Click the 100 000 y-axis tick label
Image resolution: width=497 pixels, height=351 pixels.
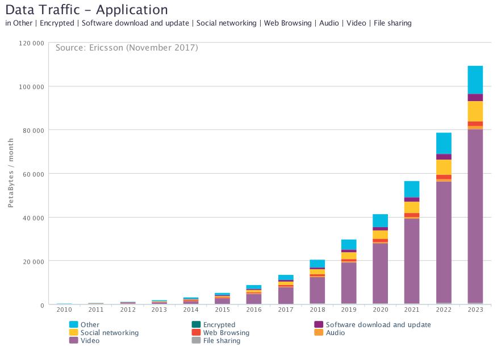pyautogui.click(x=31, y=86)
